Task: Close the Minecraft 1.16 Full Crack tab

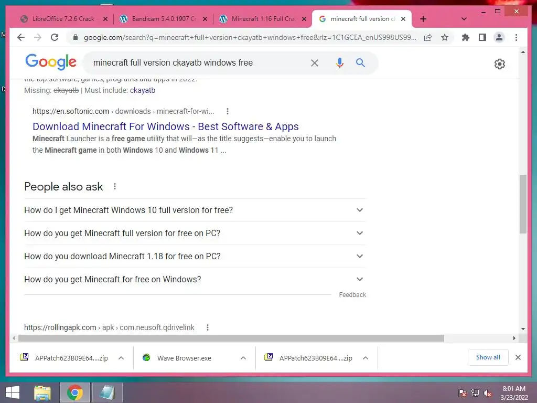Action: click(x=304, y=19)
